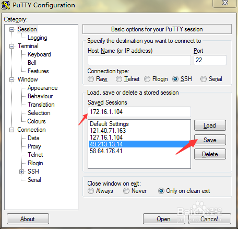
Task: Click the Saved Sessions name field
Action: [x=139, y=112]
